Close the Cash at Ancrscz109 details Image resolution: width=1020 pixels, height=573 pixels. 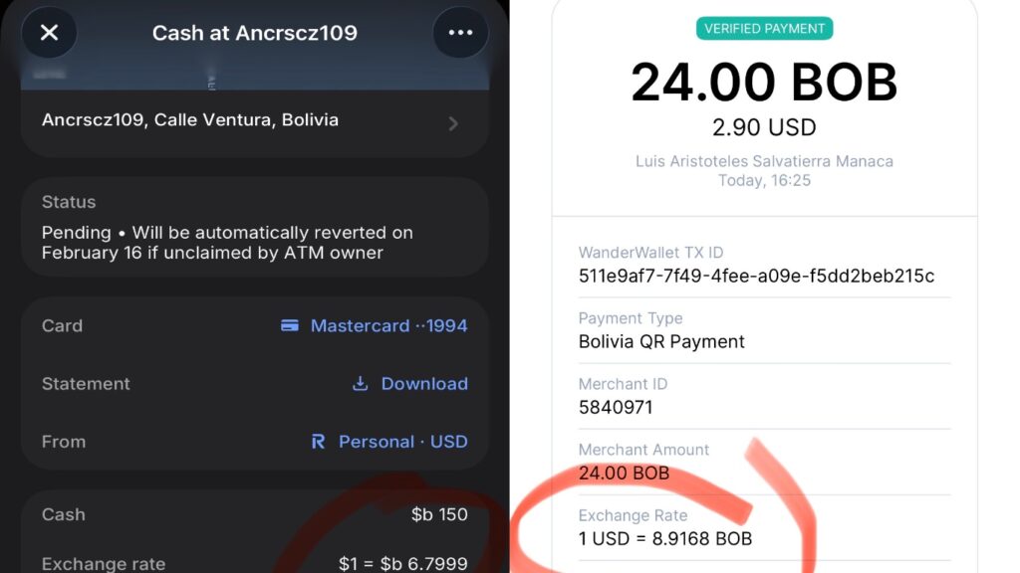coord(50,33)
